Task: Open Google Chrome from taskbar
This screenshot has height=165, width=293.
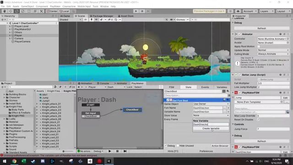Action: tap(14, 161)
